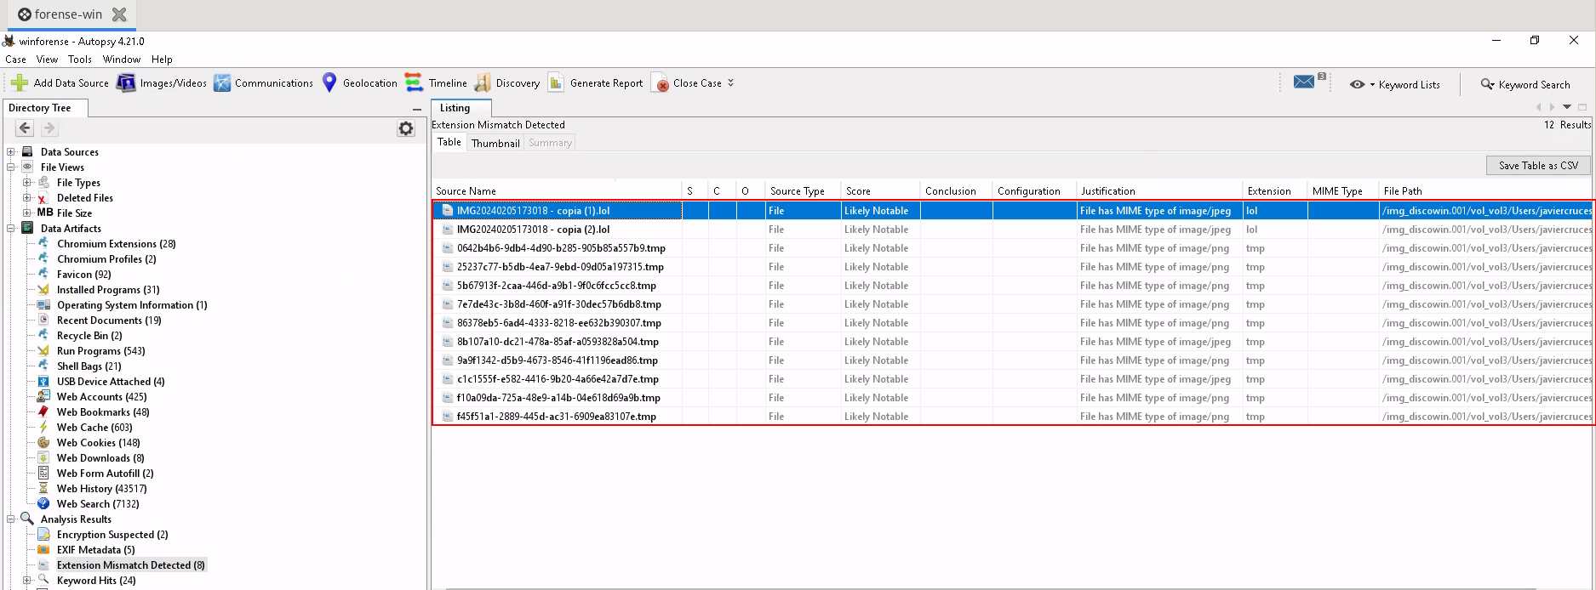The image size is (1596, 590).
Task: Sort by the Source Name column header
Action: click(x=557, y=191)
